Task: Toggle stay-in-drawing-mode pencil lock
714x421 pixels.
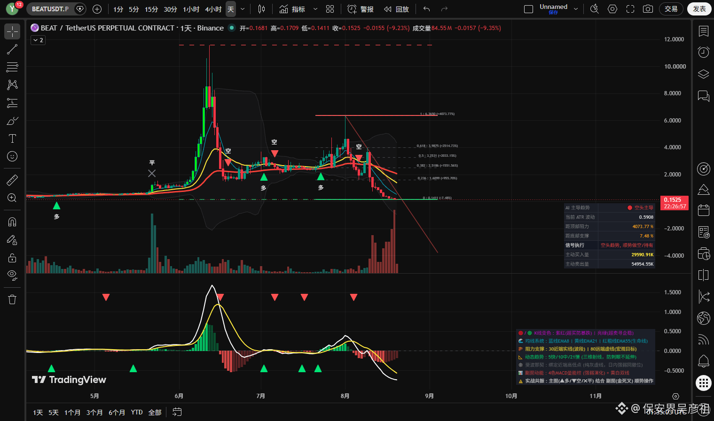Action: pos(12,240)
